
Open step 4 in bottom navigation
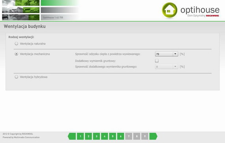tap(105, 136)
